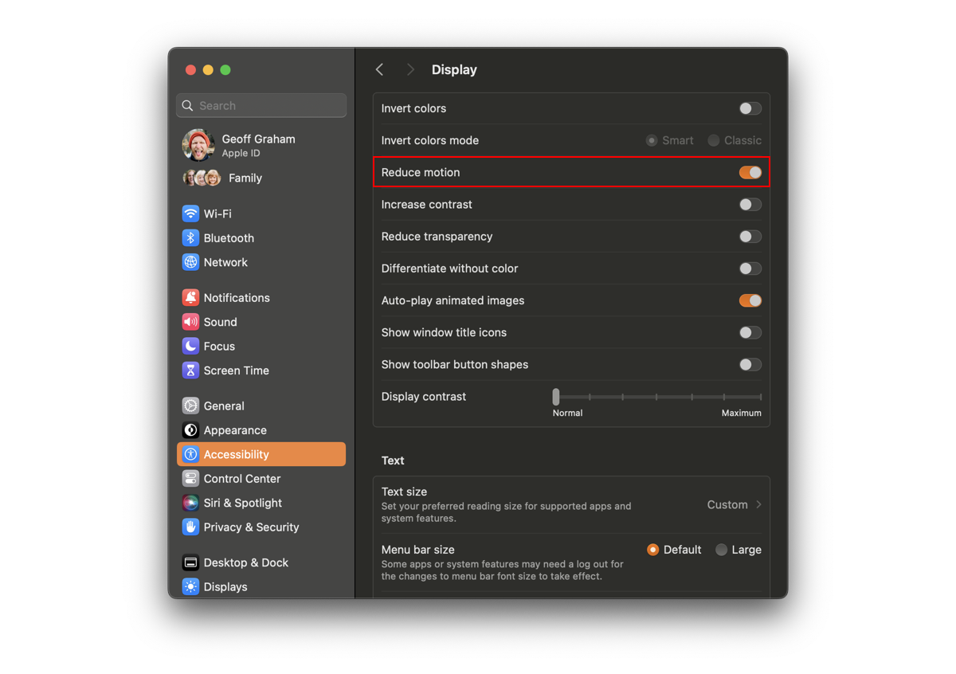Turn off Auto-play animated images
The image size is (956, 674).
(x=749, y=300)
